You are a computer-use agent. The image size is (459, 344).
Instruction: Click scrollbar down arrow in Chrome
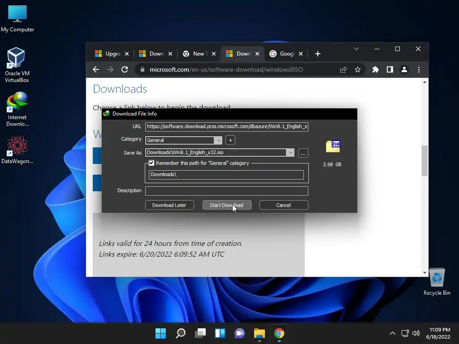point(424,273)
